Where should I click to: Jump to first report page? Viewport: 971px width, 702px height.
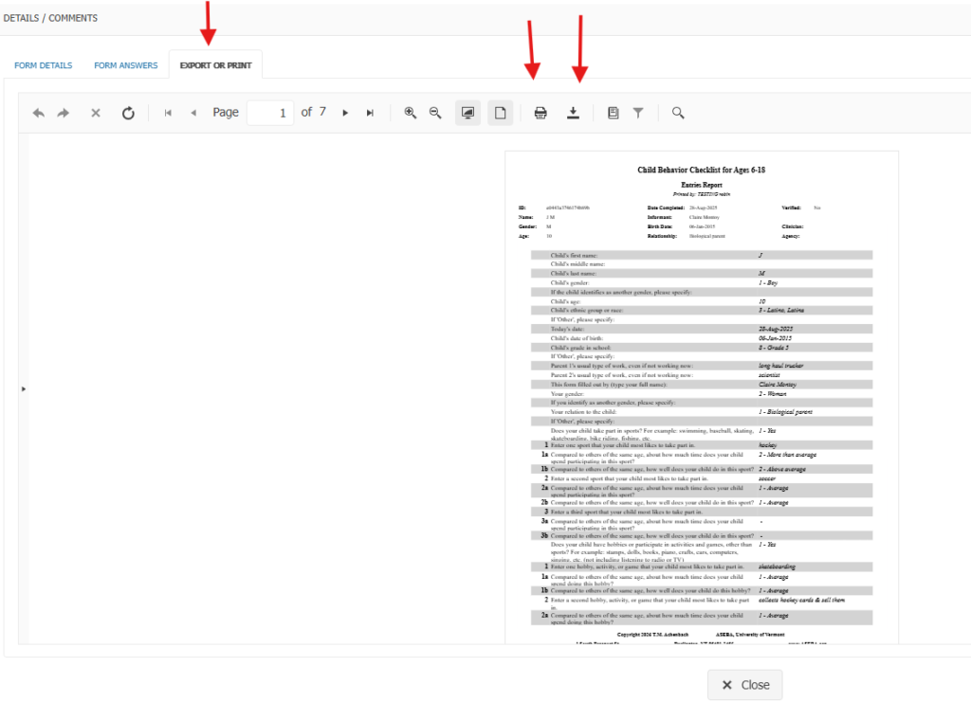pyautogui.click(x=168, y=113)
